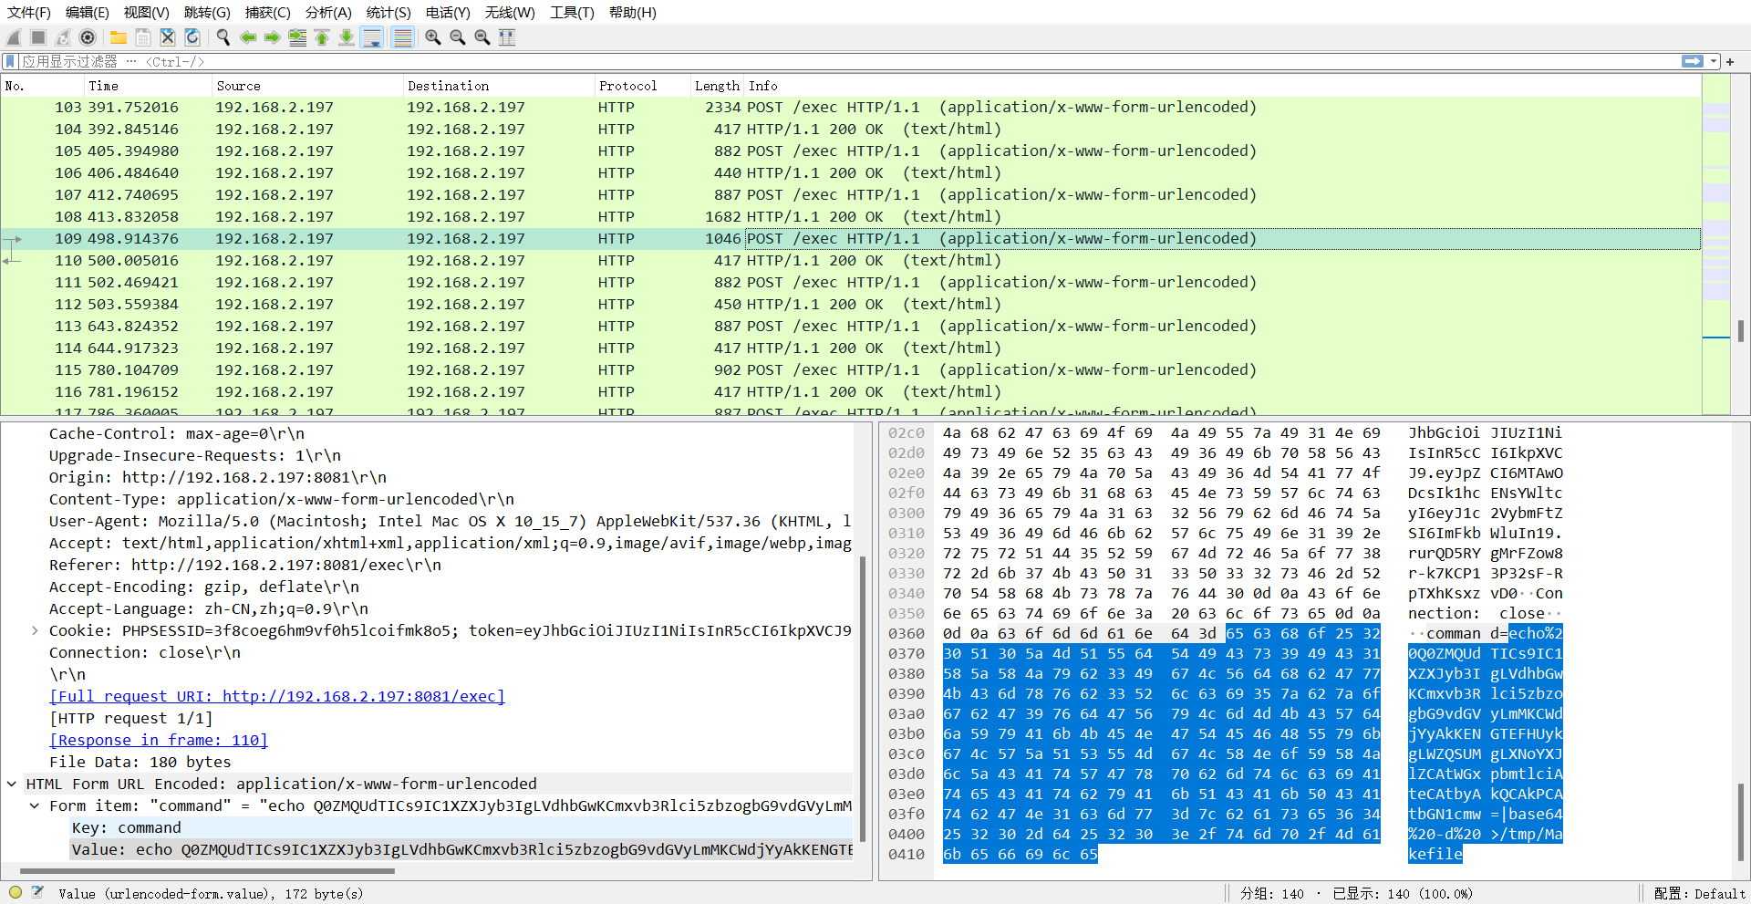Select packet 108 HTTP 200 OK row
Viewport: 1751px width, 904px height.
click(x=850, y=216)
